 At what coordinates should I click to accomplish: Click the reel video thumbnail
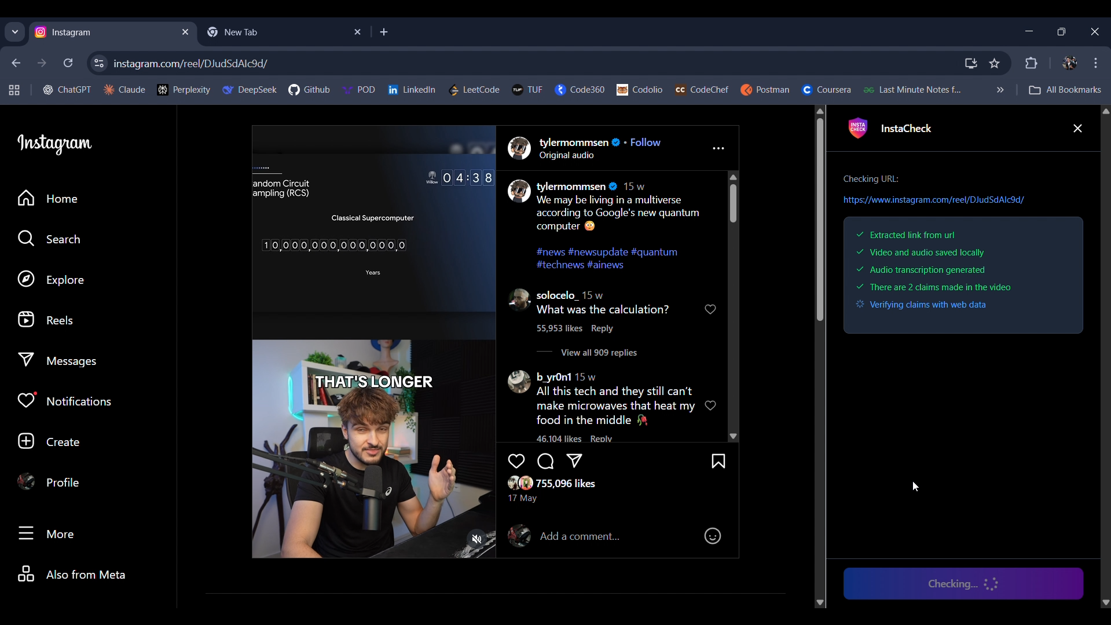coord(373,342)
